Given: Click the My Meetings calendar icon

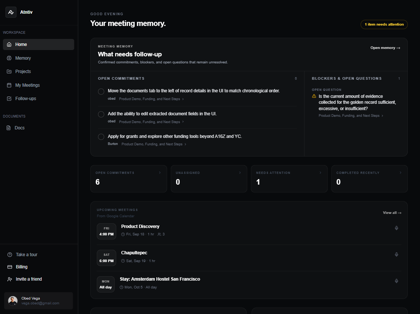Looking at the screenshot, I should [x=9, y=85].
